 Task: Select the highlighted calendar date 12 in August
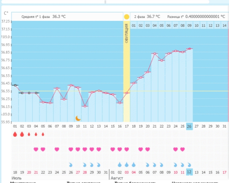tap(189, 172)
